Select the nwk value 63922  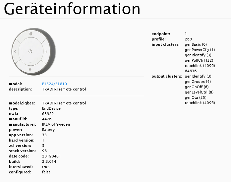coord(48,114)
